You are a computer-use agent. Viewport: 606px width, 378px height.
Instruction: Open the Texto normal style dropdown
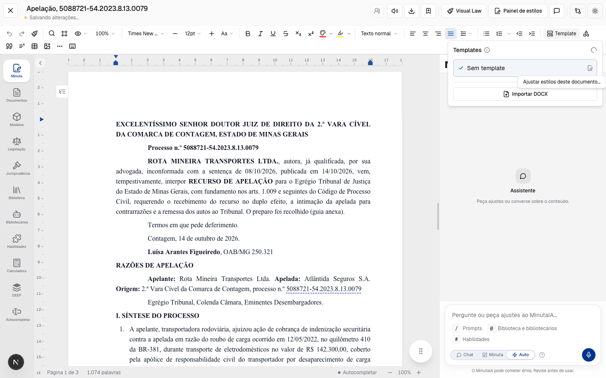(379, 34)
